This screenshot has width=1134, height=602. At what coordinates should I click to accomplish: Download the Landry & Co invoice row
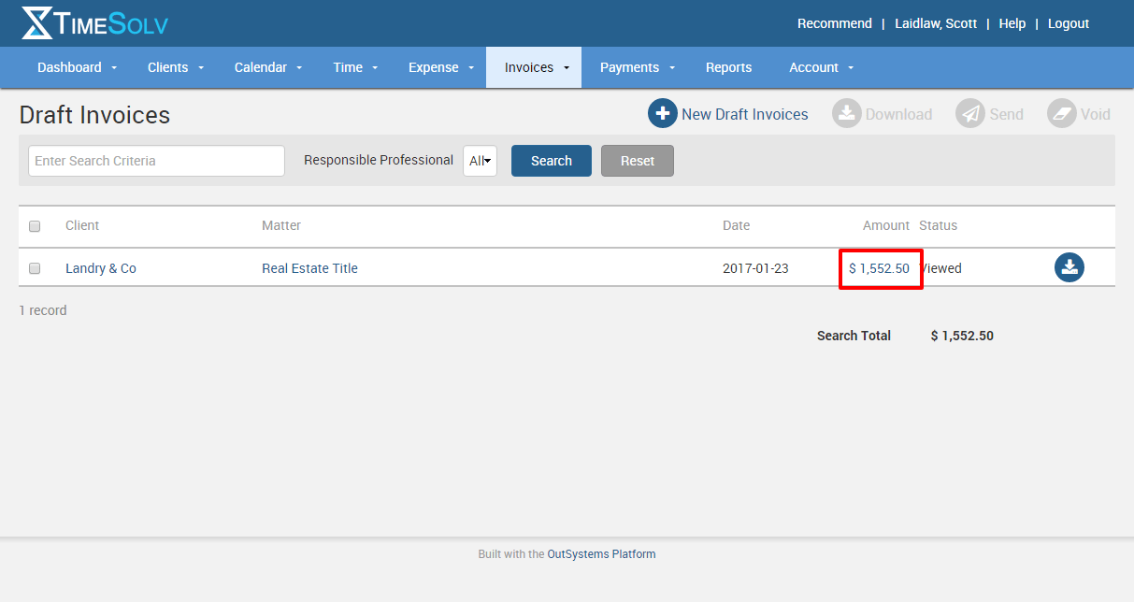coord(1069,268)
